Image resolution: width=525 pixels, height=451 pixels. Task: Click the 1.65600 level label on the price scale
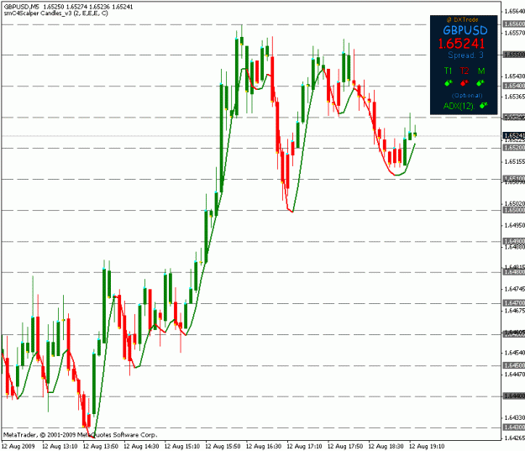point(514,24)
